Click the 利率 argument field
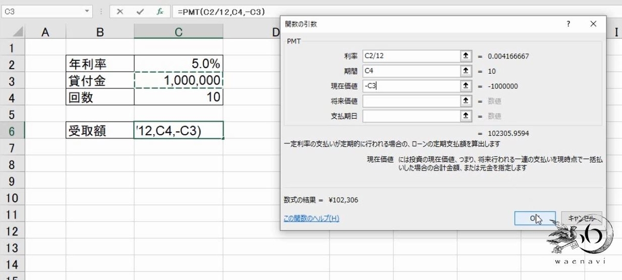Screen dimensions: 622x280 [412, 56]
